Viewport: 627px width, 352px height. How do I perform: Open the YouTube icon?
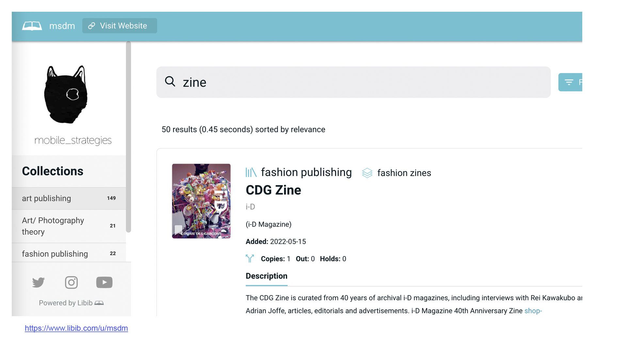(x=104, y=282)
